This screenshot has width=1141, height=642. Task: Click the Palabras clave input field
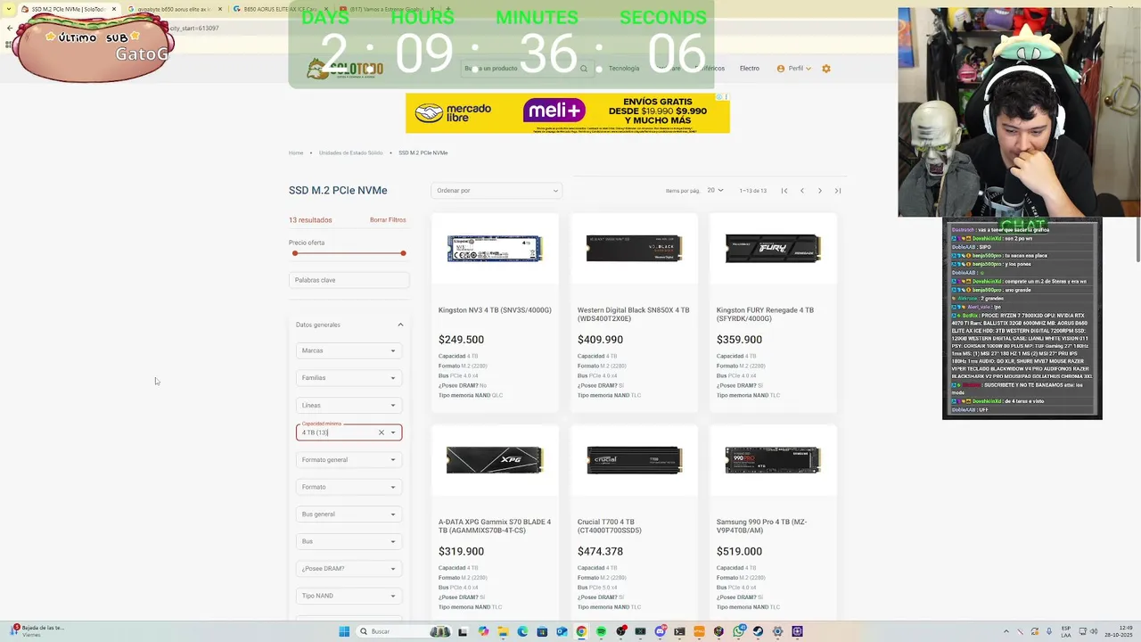coord(349,280)
